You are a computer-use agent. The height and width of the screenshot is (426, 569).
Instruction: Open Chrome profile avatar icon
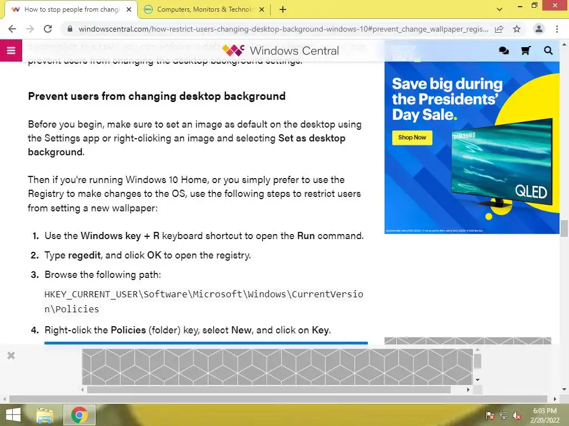click(x=539, y=29)
